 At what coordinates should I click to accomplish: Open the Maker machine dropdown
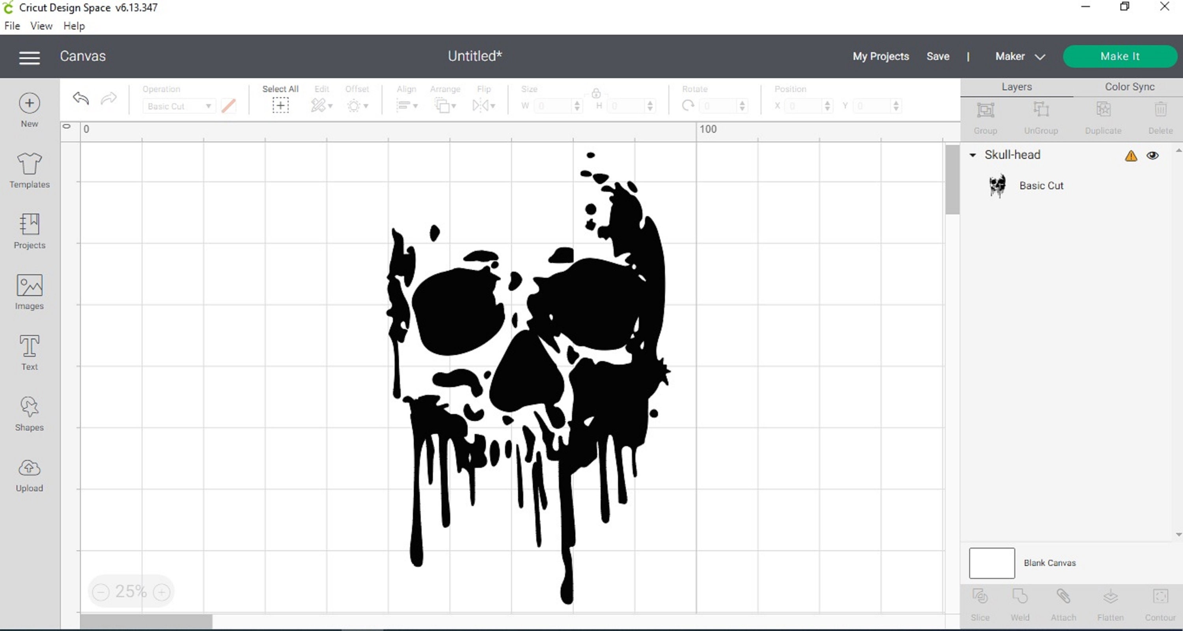point(1020,56)
